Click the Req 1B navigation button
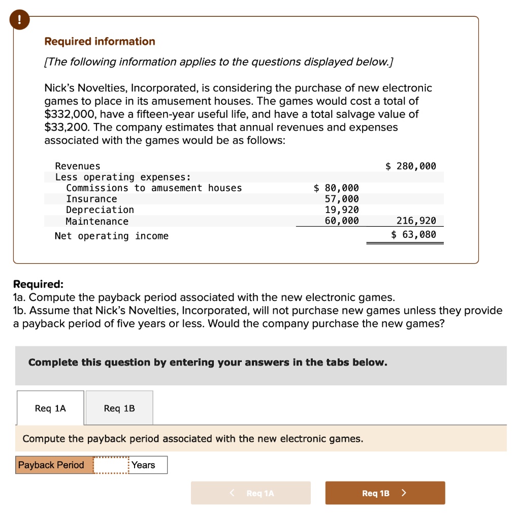Image resolution: width=520 pixels, height=514 pixels. coord(385,493)
